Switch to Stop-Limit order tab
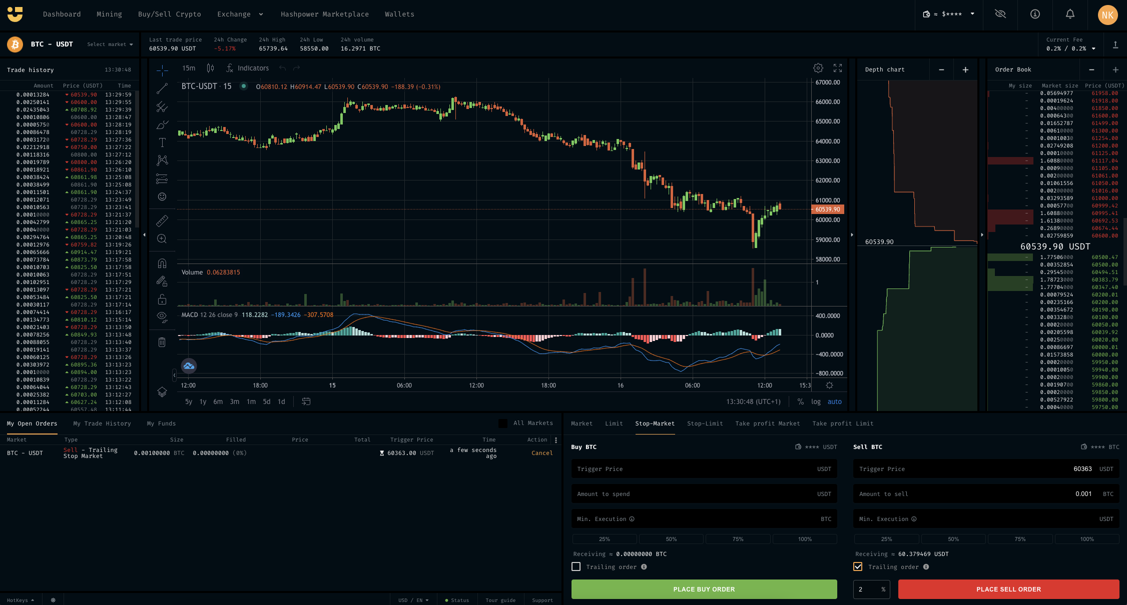The image size is (1127, 605). click(705, 423)
